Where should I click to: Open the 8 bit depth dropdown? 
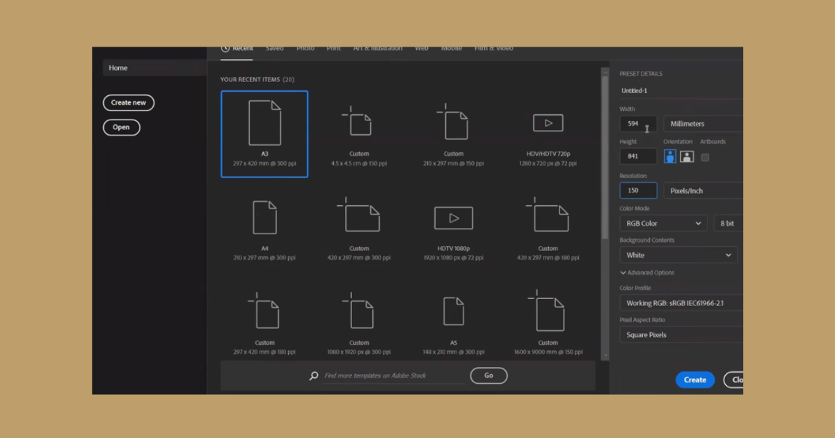tap(729, 223)
